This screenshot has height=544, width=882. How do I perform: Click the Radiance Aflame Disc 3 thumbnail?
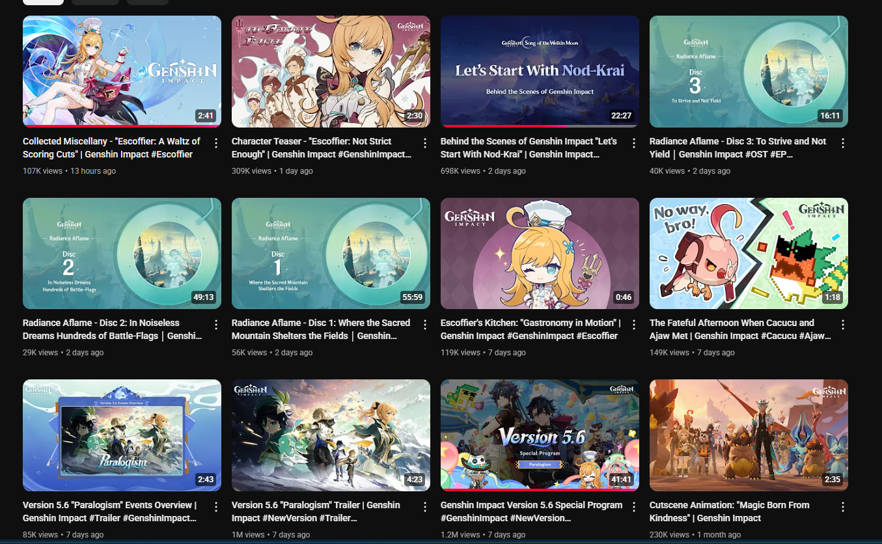coord(749,72)
